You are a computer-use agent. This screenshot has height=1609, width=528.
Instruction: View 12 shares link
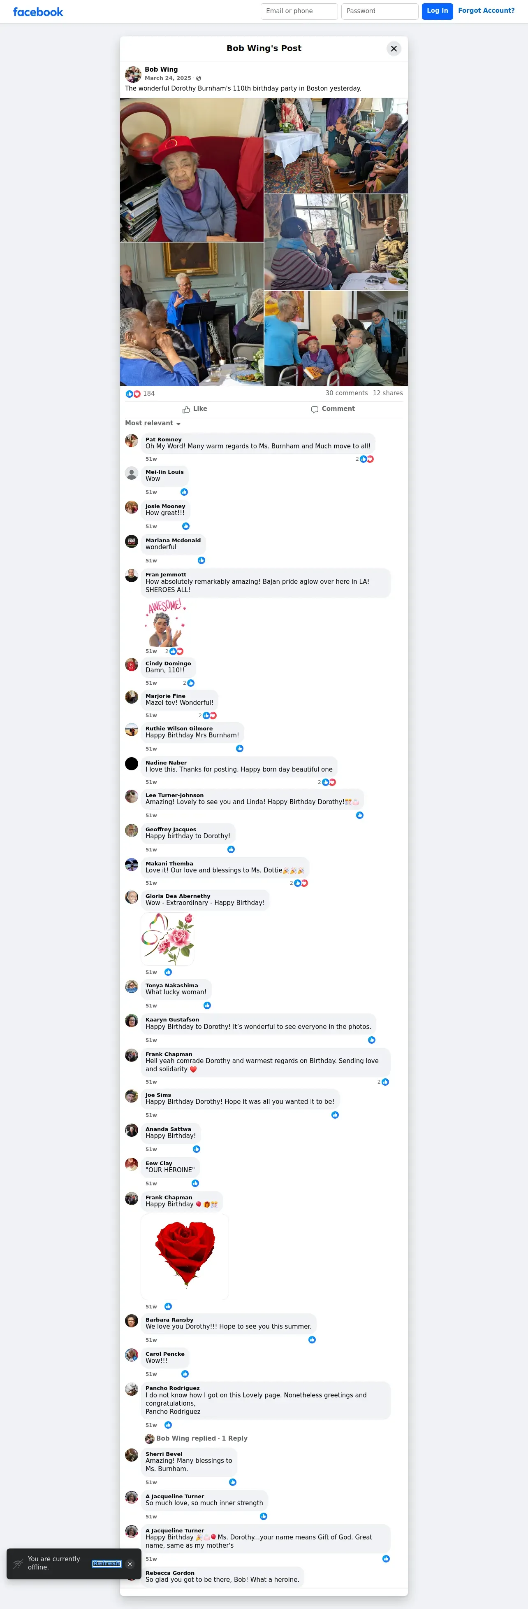388,394
